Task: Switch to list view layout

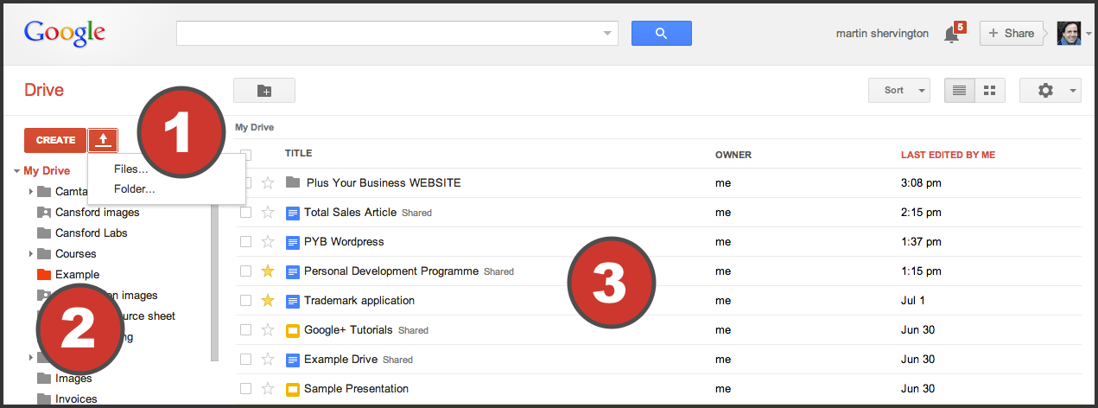Action: click(x=959, y=90)
